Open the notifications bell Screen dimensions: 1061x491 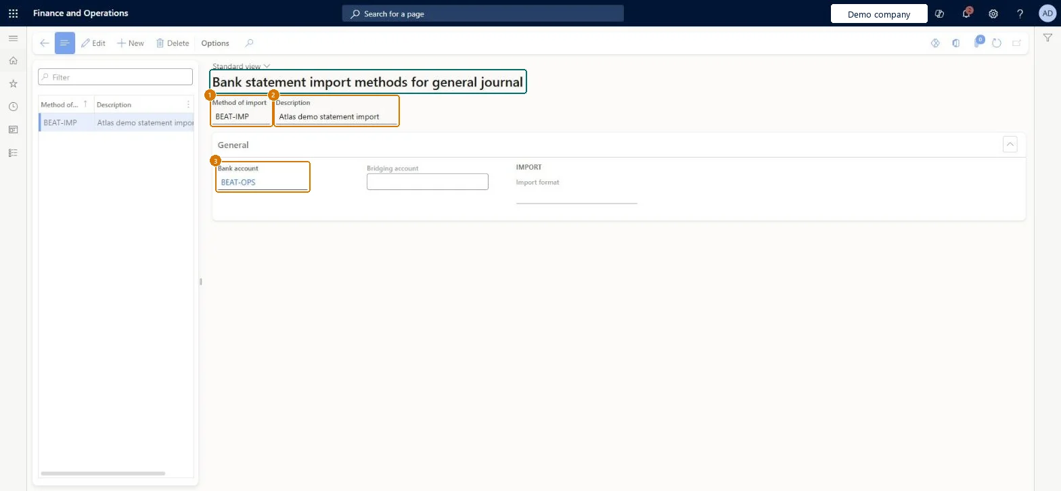966,14
